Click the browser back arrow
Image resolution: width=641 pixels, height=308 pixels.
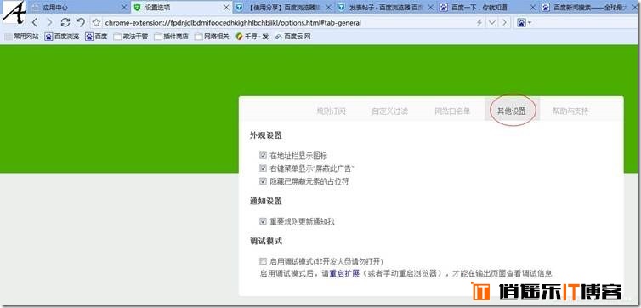(35, 22)
